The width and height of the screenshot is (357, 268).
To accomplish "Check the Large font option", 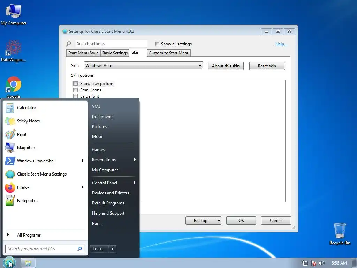I will [76, 96].
